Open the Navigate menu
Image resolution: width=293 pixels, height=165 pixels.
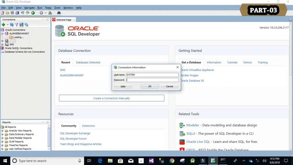[29, 8]
